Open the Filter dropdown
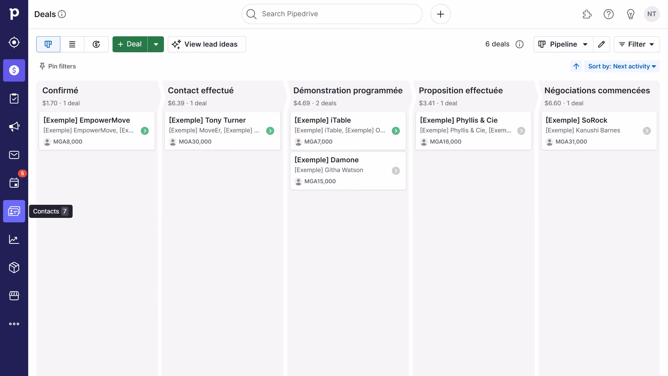 tap(637, 44)
